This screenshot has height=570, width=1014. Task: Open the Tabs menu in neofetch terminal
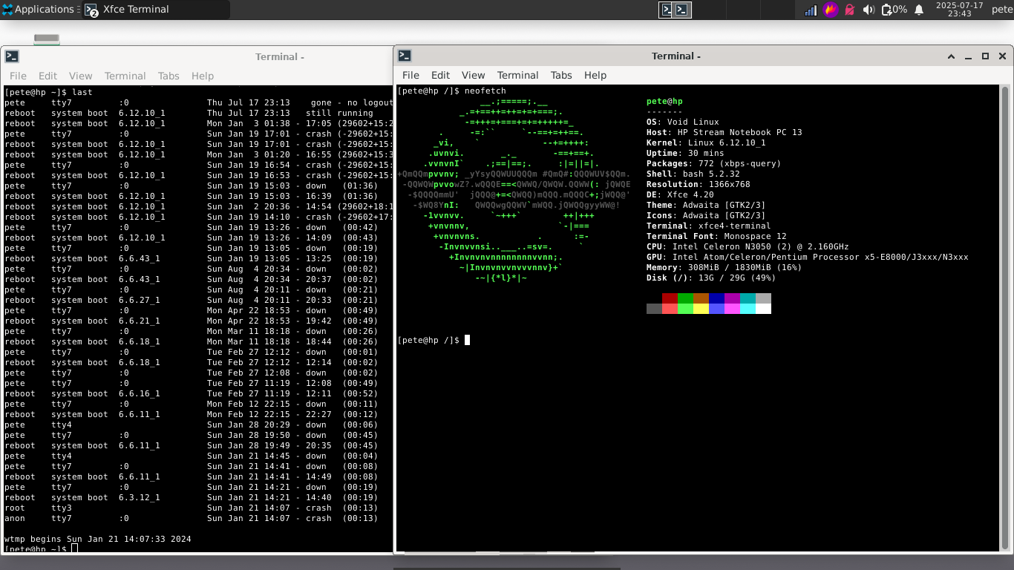tap(561, 75)
